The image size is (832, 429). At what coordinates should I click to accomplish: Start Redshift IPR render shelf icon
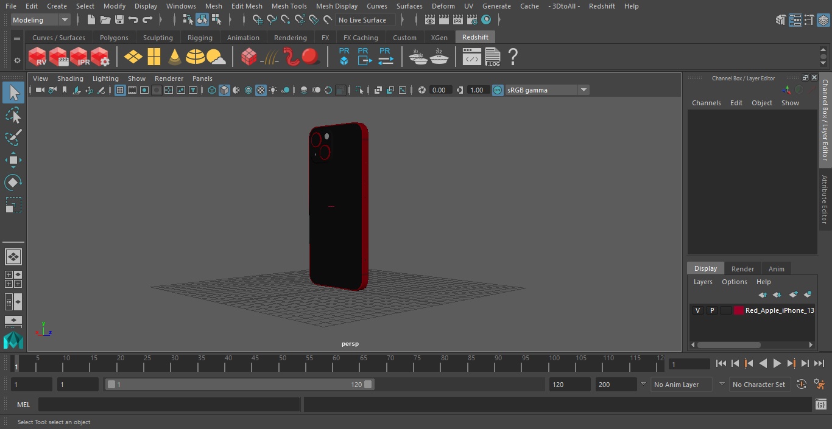click(x=79, y=57)
